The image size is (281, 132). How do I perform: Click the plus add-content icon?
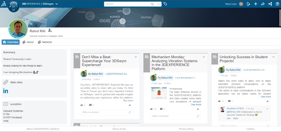[256, 4]
